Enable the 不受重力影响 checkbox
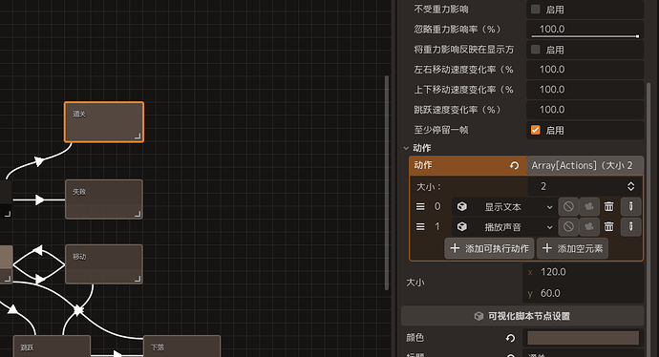This screenshot has width=659, height=357. [536, 10]
